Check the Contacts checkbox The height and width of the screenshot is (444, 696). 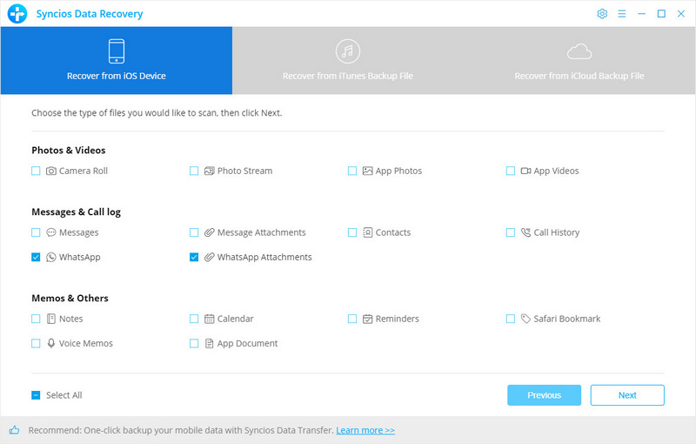(352, 232)
